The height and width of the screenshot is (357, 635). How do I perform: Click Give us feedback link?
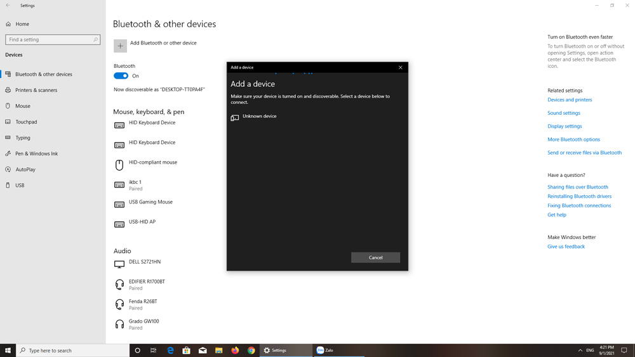[x=566, y=247]
